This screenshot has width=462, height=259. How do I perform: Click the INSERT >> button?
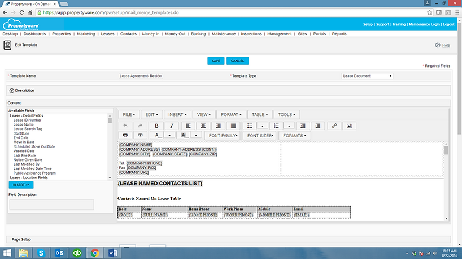point(21,185)
